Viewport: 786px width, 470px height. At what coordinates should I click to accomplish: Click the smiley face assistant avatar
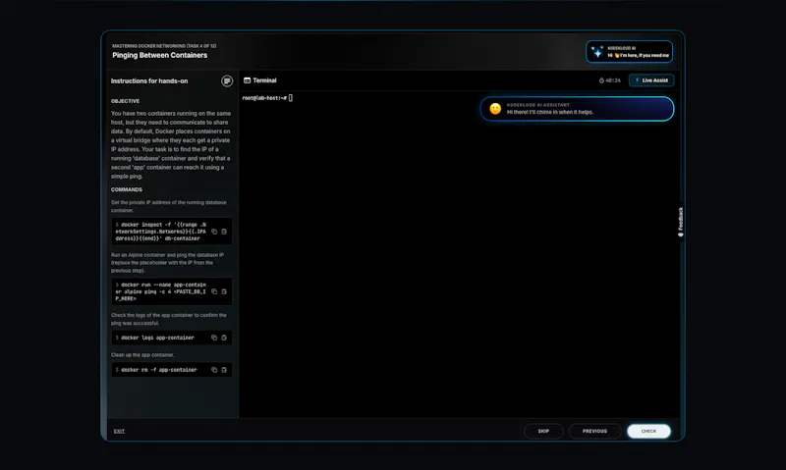click(495, 109)
